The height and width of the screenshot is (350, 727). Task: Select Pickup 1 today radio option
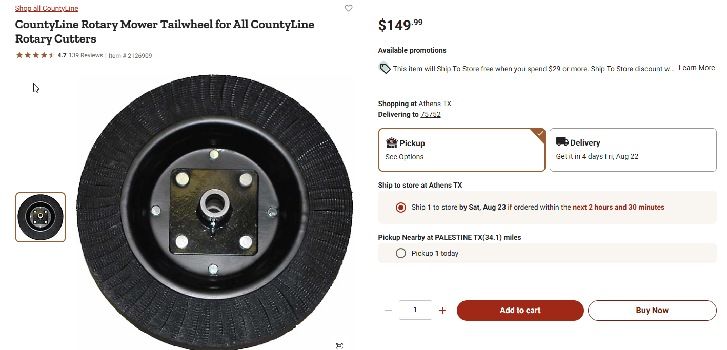pyautogui.click(x=401, y=253)
